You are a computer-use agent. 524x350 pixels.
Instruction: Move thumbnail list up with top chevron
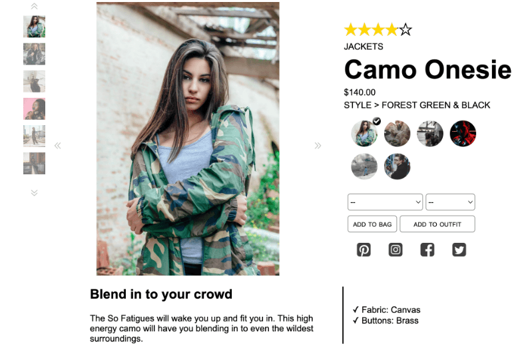point(34,6)
